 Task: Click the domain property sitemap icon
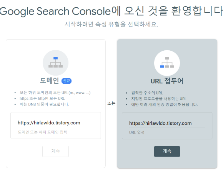tap(55, 63)
